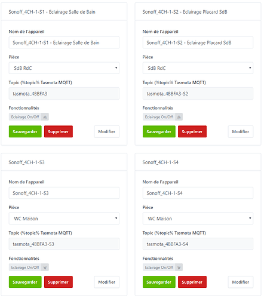Click light icon on Sonoff_4CH-1-S2 feature tag
The width and height of the screenshot is (264, 298).
click(179, 117)
